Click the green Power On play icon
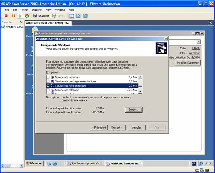 pos(20,16)
